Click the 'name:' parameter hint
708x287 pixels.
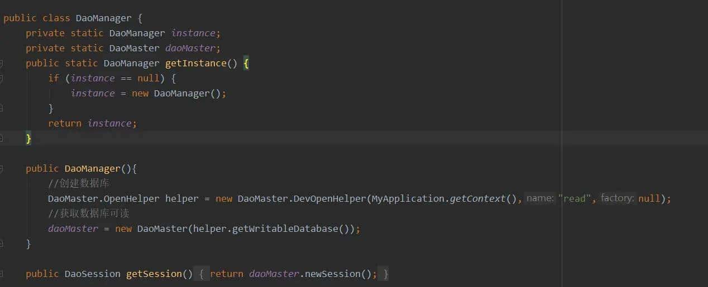tap(540, 198)
